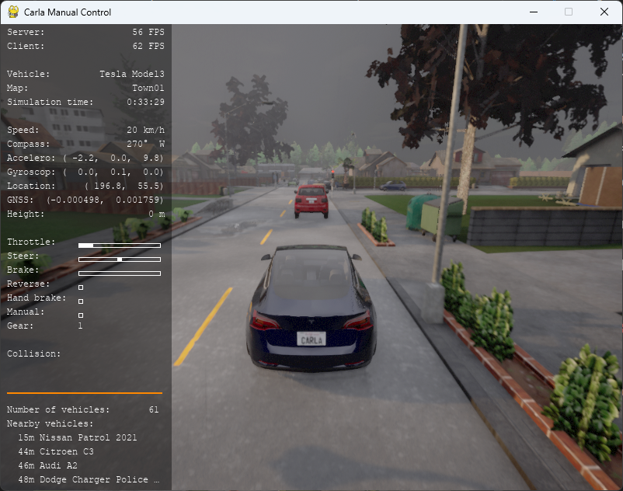Click the Steer position bar

click(119, 259)
